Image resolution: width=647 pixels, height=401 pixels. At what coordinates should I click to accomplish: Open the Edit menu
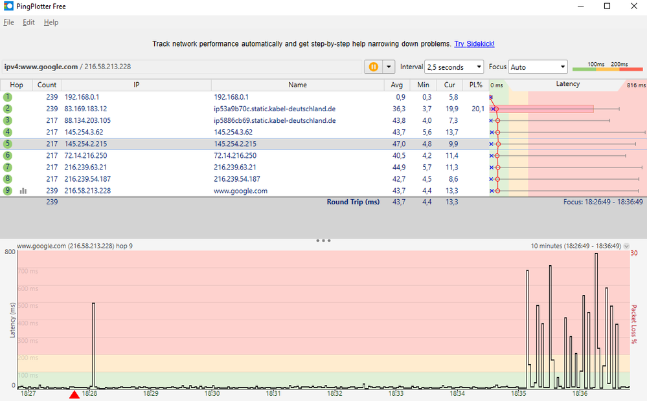click(x=28, y=22)
